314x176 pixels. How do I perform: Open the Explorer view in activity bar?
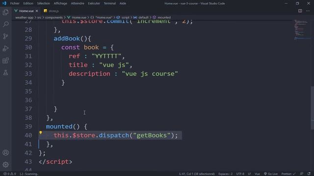pyautogui.click(x=5, y=12)
